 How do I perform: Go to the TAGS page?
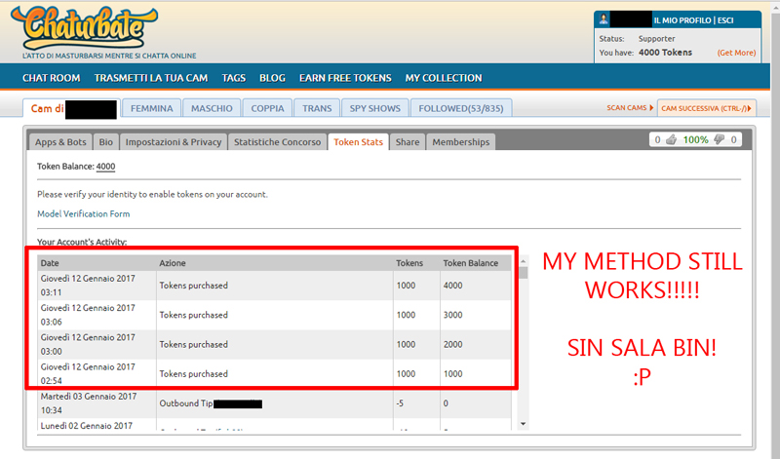(234, 78)
